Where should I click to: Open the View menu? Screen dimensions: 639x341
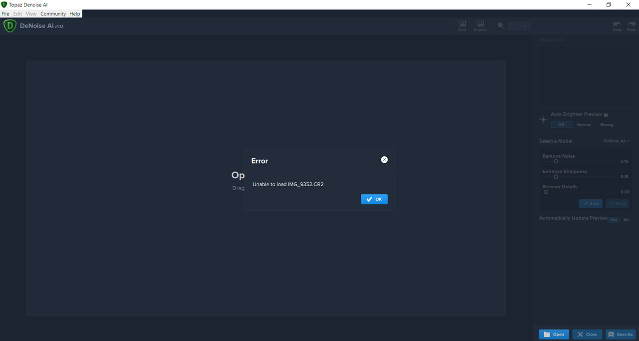31,14
